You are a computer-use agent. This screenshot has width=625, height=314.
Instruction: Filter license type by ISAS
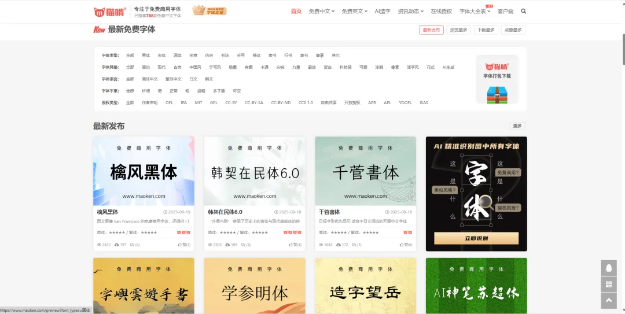(424, 103)
